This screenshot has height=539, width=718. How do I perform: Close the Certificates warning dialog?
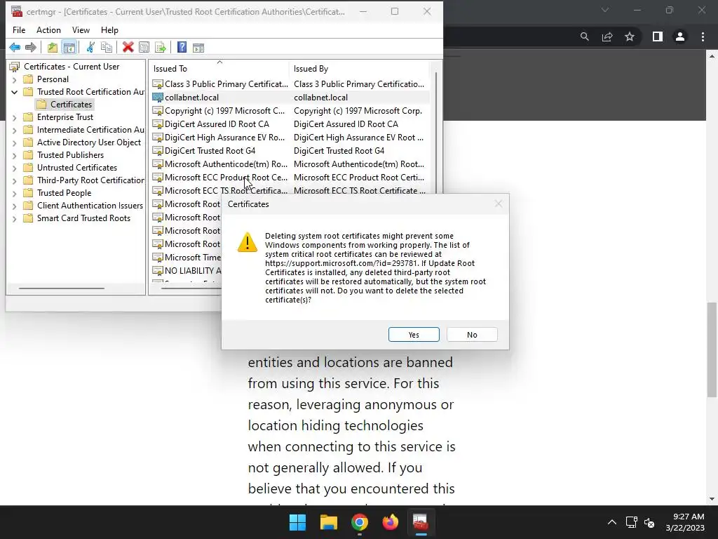tap(499, 204)
